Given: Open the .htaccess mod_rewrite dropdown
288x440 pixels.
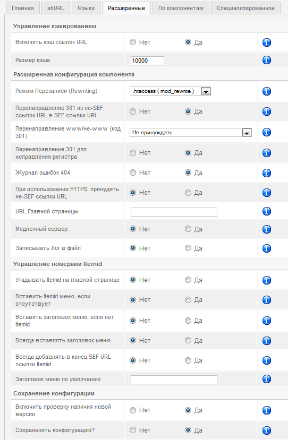Looking at the screenshot, I should pos(170,91).
